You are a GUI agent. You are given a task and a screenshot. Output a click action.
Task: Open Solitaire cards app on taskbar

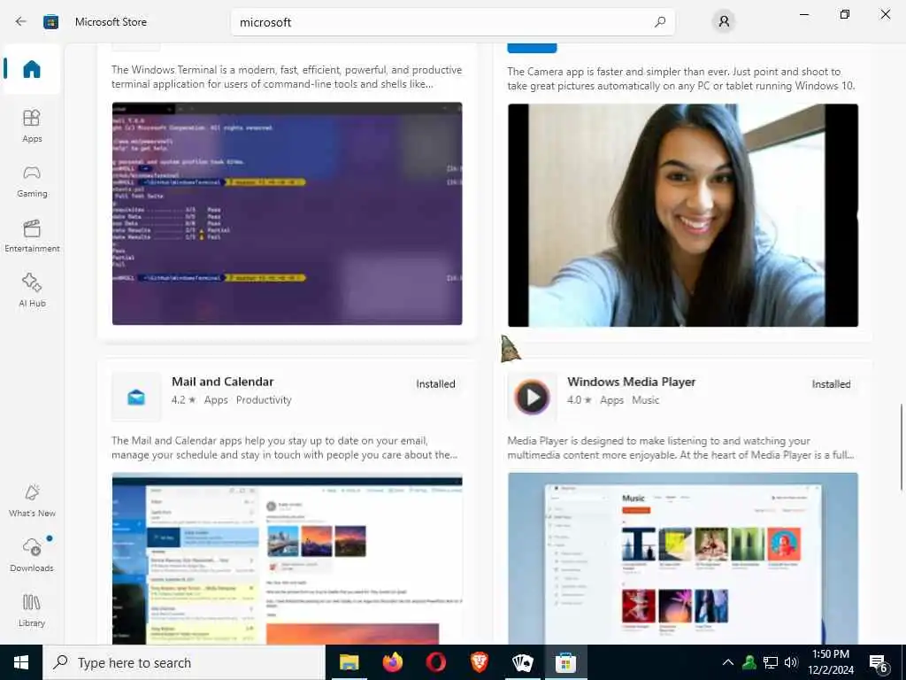click(x=522, y=662)
